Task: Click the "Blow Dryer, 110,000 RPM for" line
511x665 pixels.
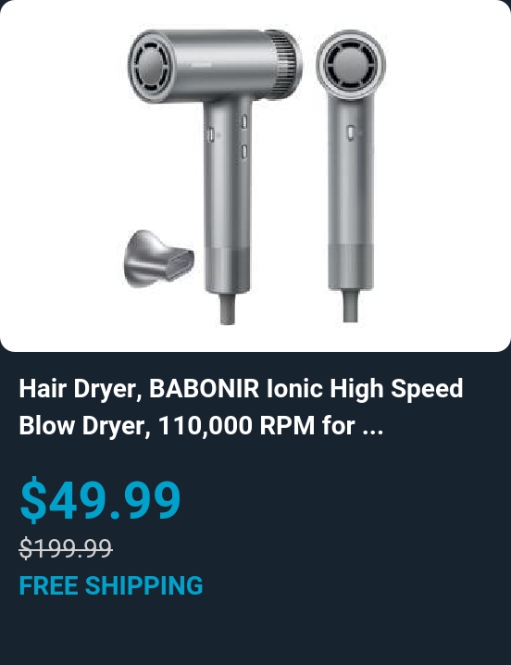Action: (187, 425)
